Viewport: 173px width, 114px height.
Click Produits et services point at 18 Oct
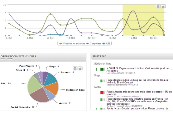click(x=154, y=17)
